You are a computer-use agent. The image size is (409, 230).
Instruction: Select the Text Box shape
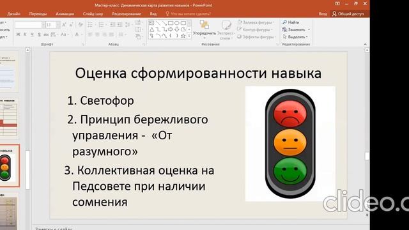[x=151, y=23]
